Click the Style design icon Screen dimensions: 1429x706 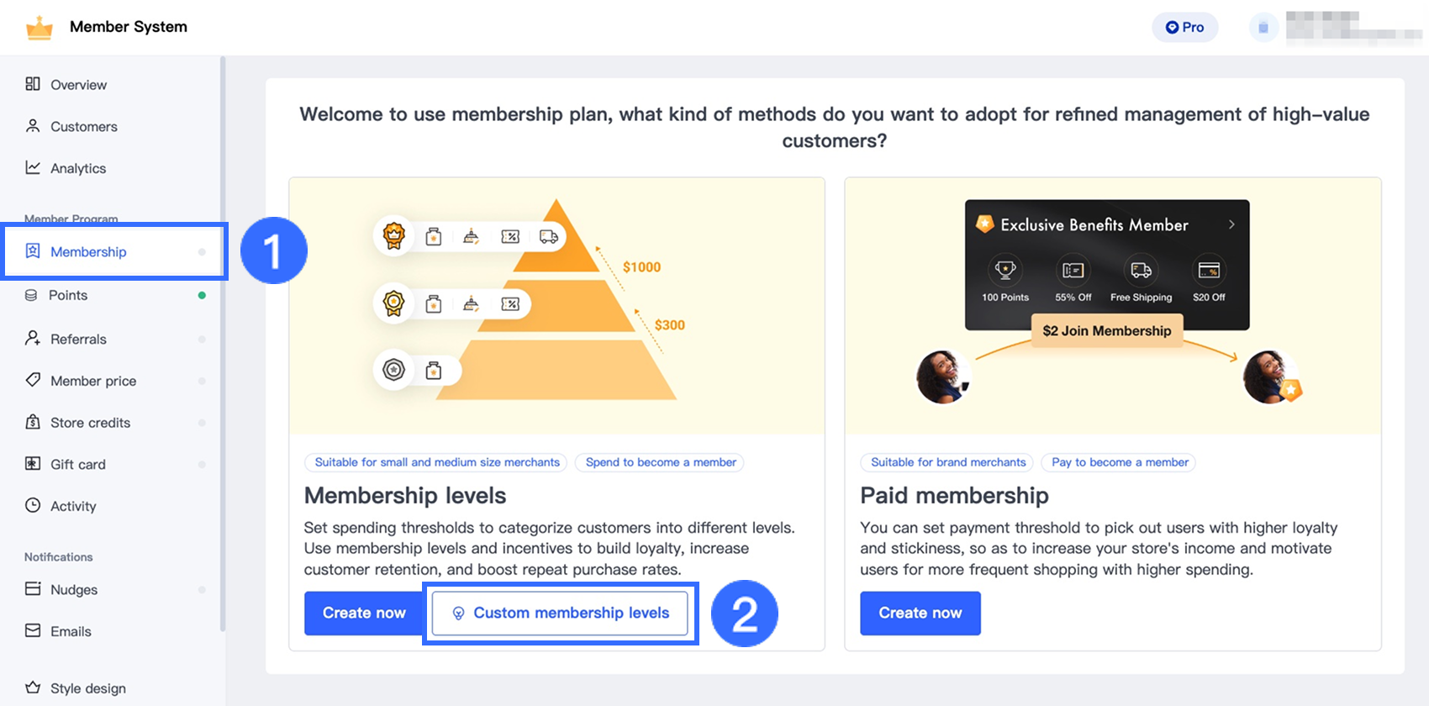(x=33, y=688)
